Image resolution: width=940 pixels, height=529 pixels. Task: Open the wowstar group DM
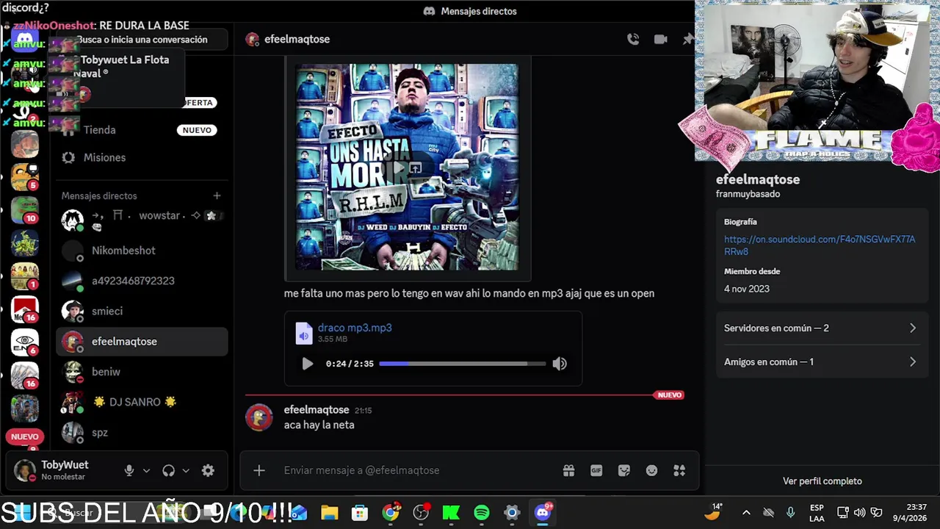(142, 220)
